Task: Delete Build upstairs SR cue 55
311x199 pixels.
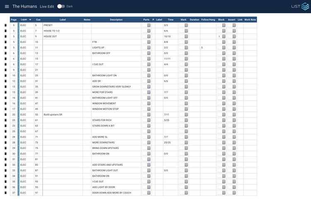Action: pos(5,114)
